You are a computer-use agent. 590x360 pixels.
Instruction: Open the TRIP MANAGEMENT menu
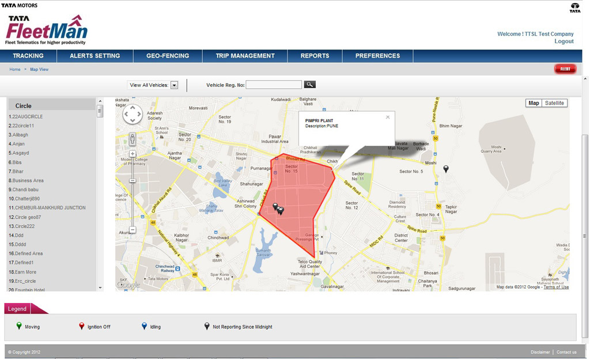[x=245, y=56]
